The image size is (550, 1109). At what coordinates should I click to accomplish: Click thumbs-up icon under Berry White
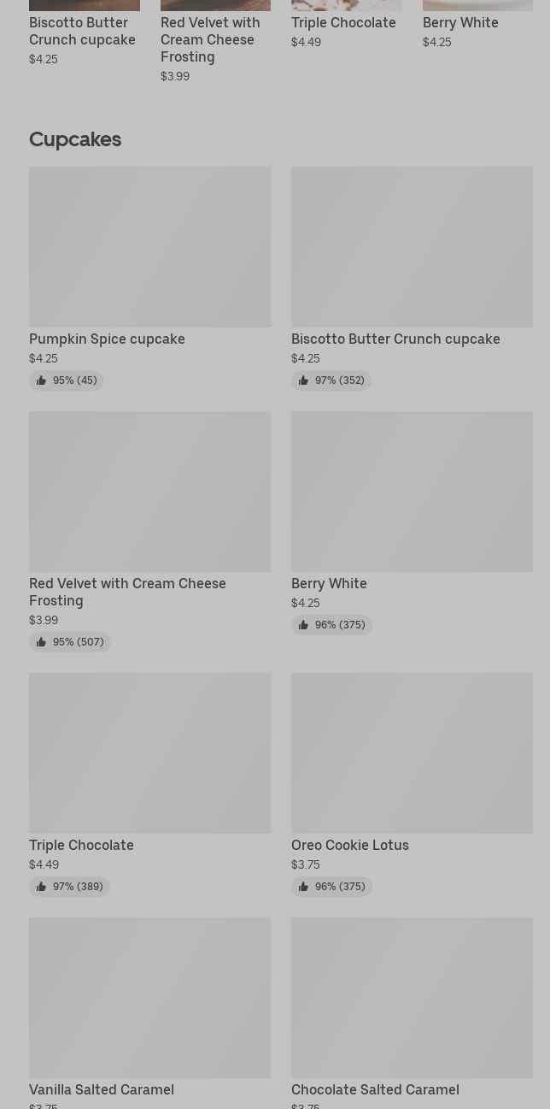pos(303,625)
